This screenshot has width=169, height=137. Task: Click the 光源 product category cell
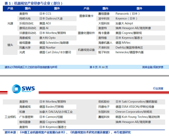[x=10, y=23]
